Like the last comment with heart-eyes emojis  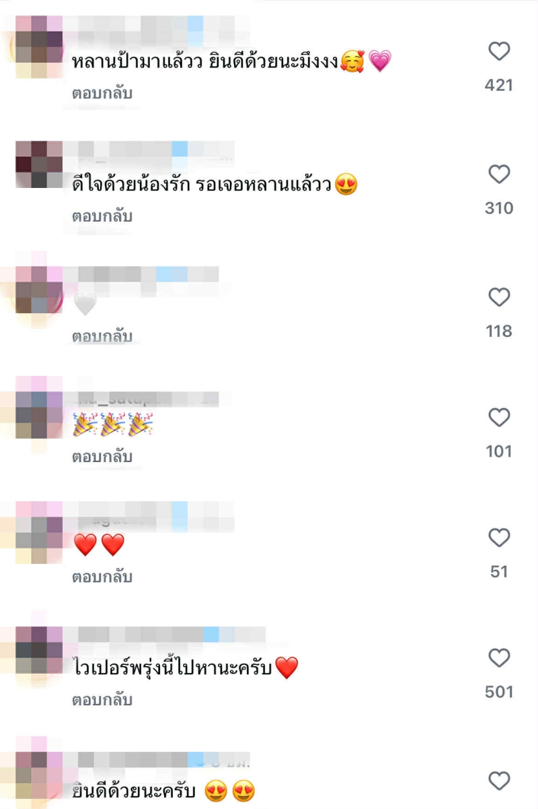point(499,781)
